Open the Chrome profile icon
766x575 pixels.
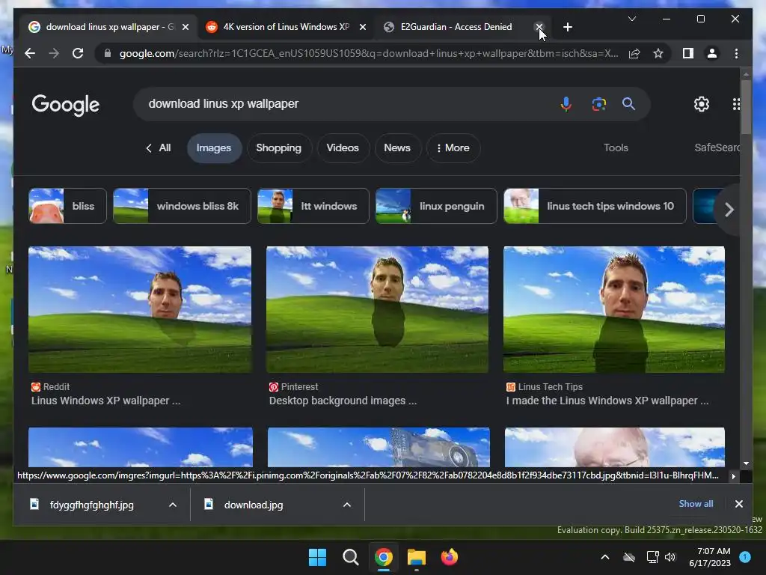click(712, 53)
